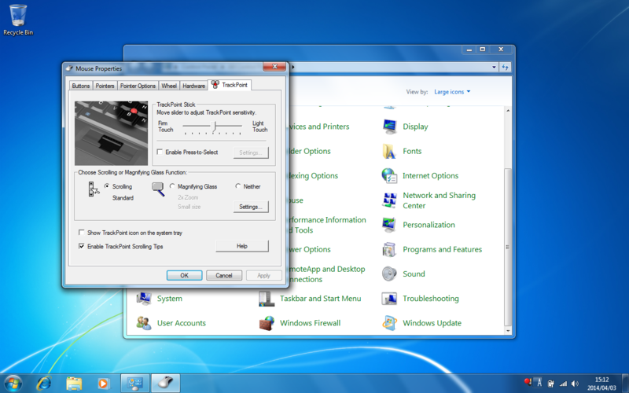Switch to the Pointer Options tab
629x393 pixels.
tap(138, 86)
